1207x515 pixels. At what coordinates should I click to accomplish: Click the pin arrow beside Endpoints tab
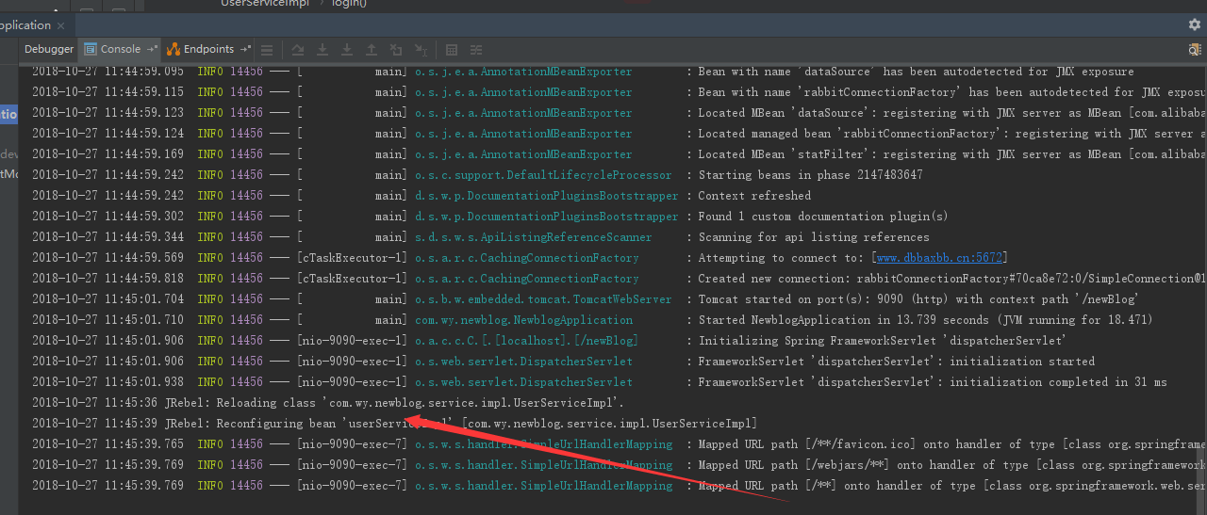(245, 49)
